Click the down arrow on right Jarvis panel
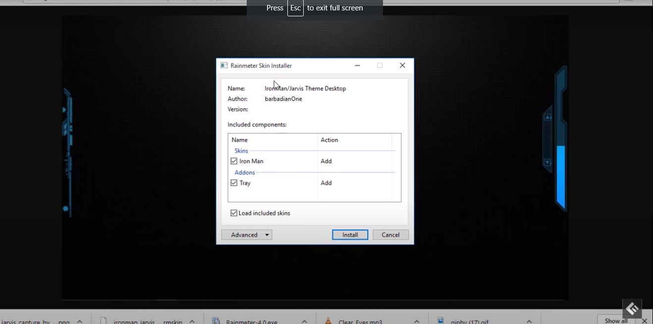The width and height of the screenshot is (653, 324). [547, 162]
